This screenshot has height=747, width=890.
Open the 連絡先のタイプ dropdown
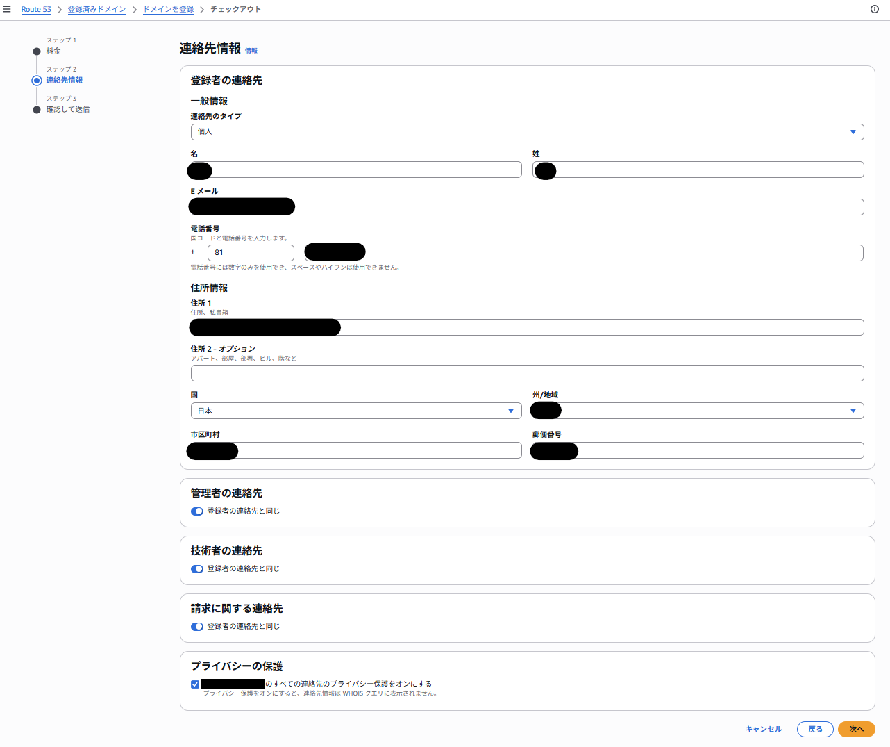528,132
